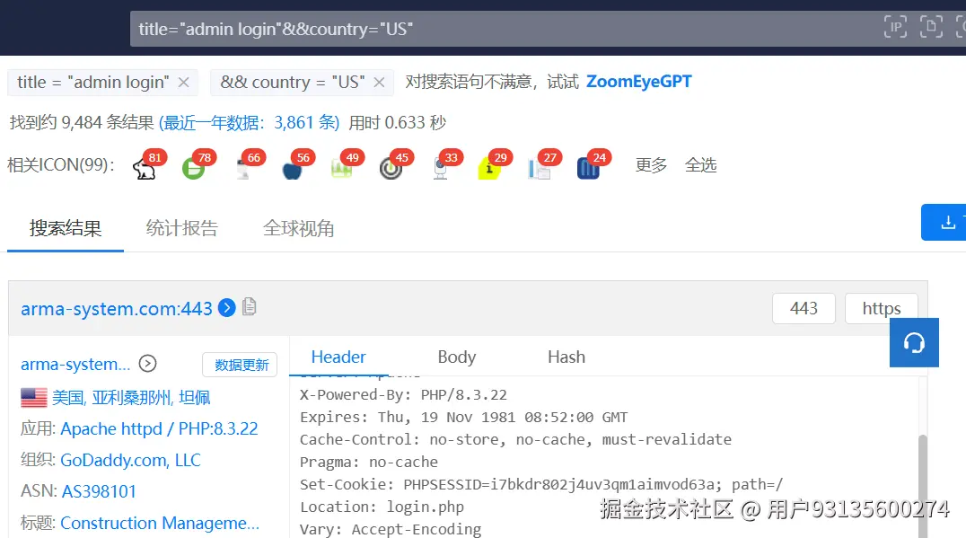Copy the arma-system.com:443 address icon

(249, 306)
